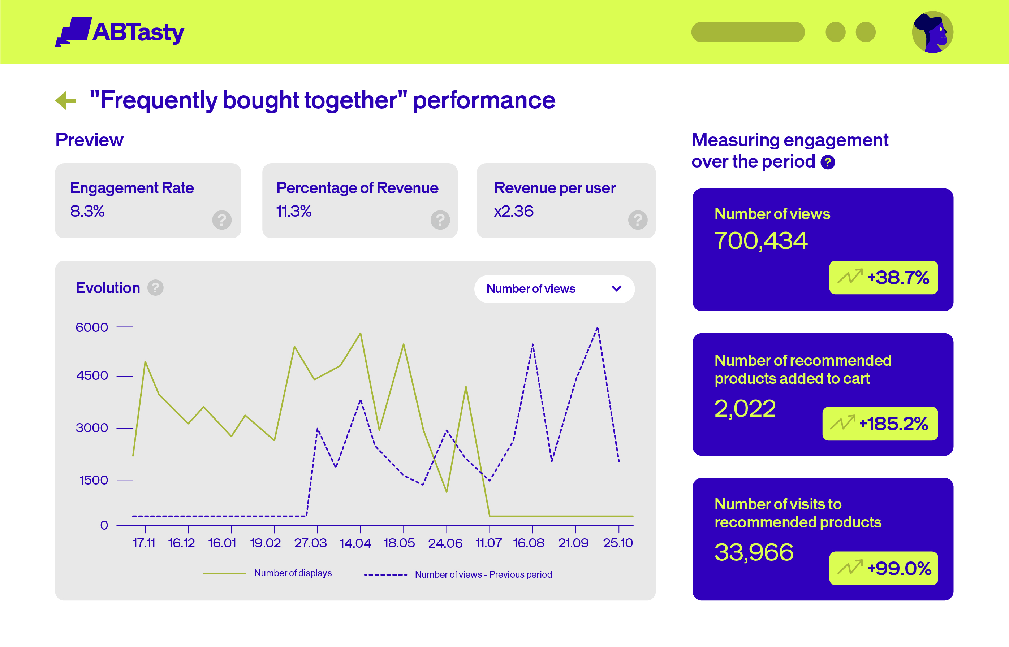Click the Engagement Rate help question mark
1009x647 pixels.
click(x=222, y=220)
